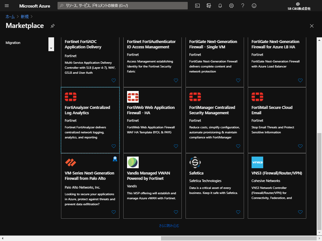Pin the Marketplace blade
The height and width of the screenshot is (241, 322).
click(53, 26)
